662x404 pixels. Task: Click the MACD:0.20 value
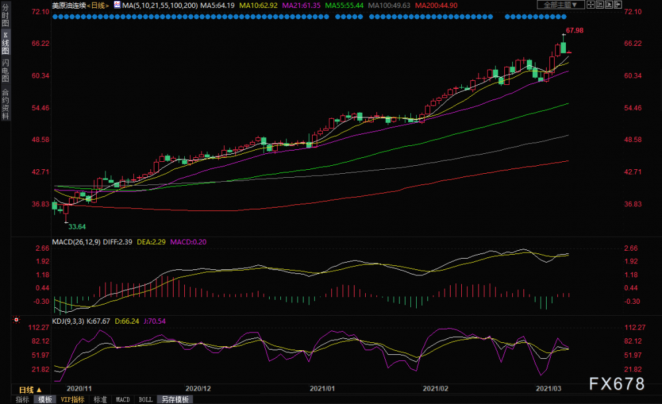click(x=188, y=242)
